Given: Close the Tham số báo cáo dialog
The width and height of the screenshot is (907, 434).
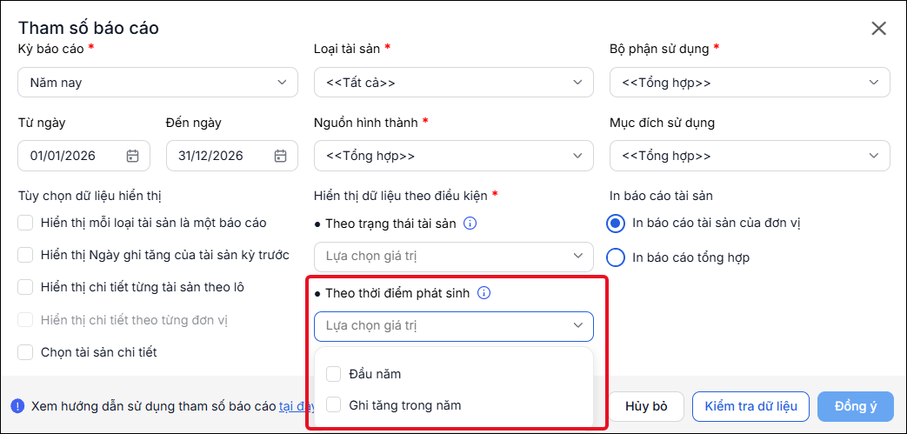Looking at the screenshot, I should tap(878, 29).
